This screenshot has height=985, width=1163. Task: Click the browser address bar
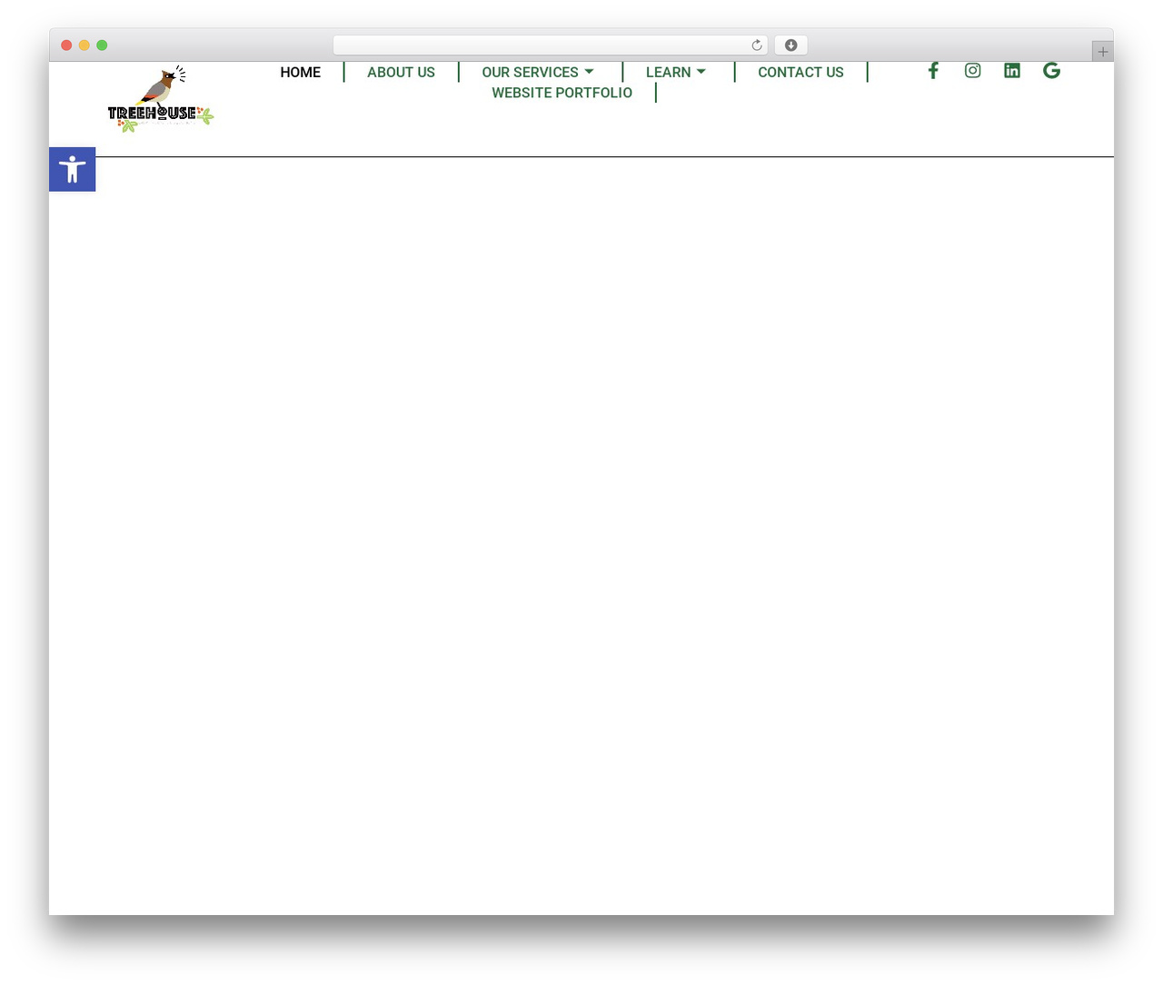550,45
